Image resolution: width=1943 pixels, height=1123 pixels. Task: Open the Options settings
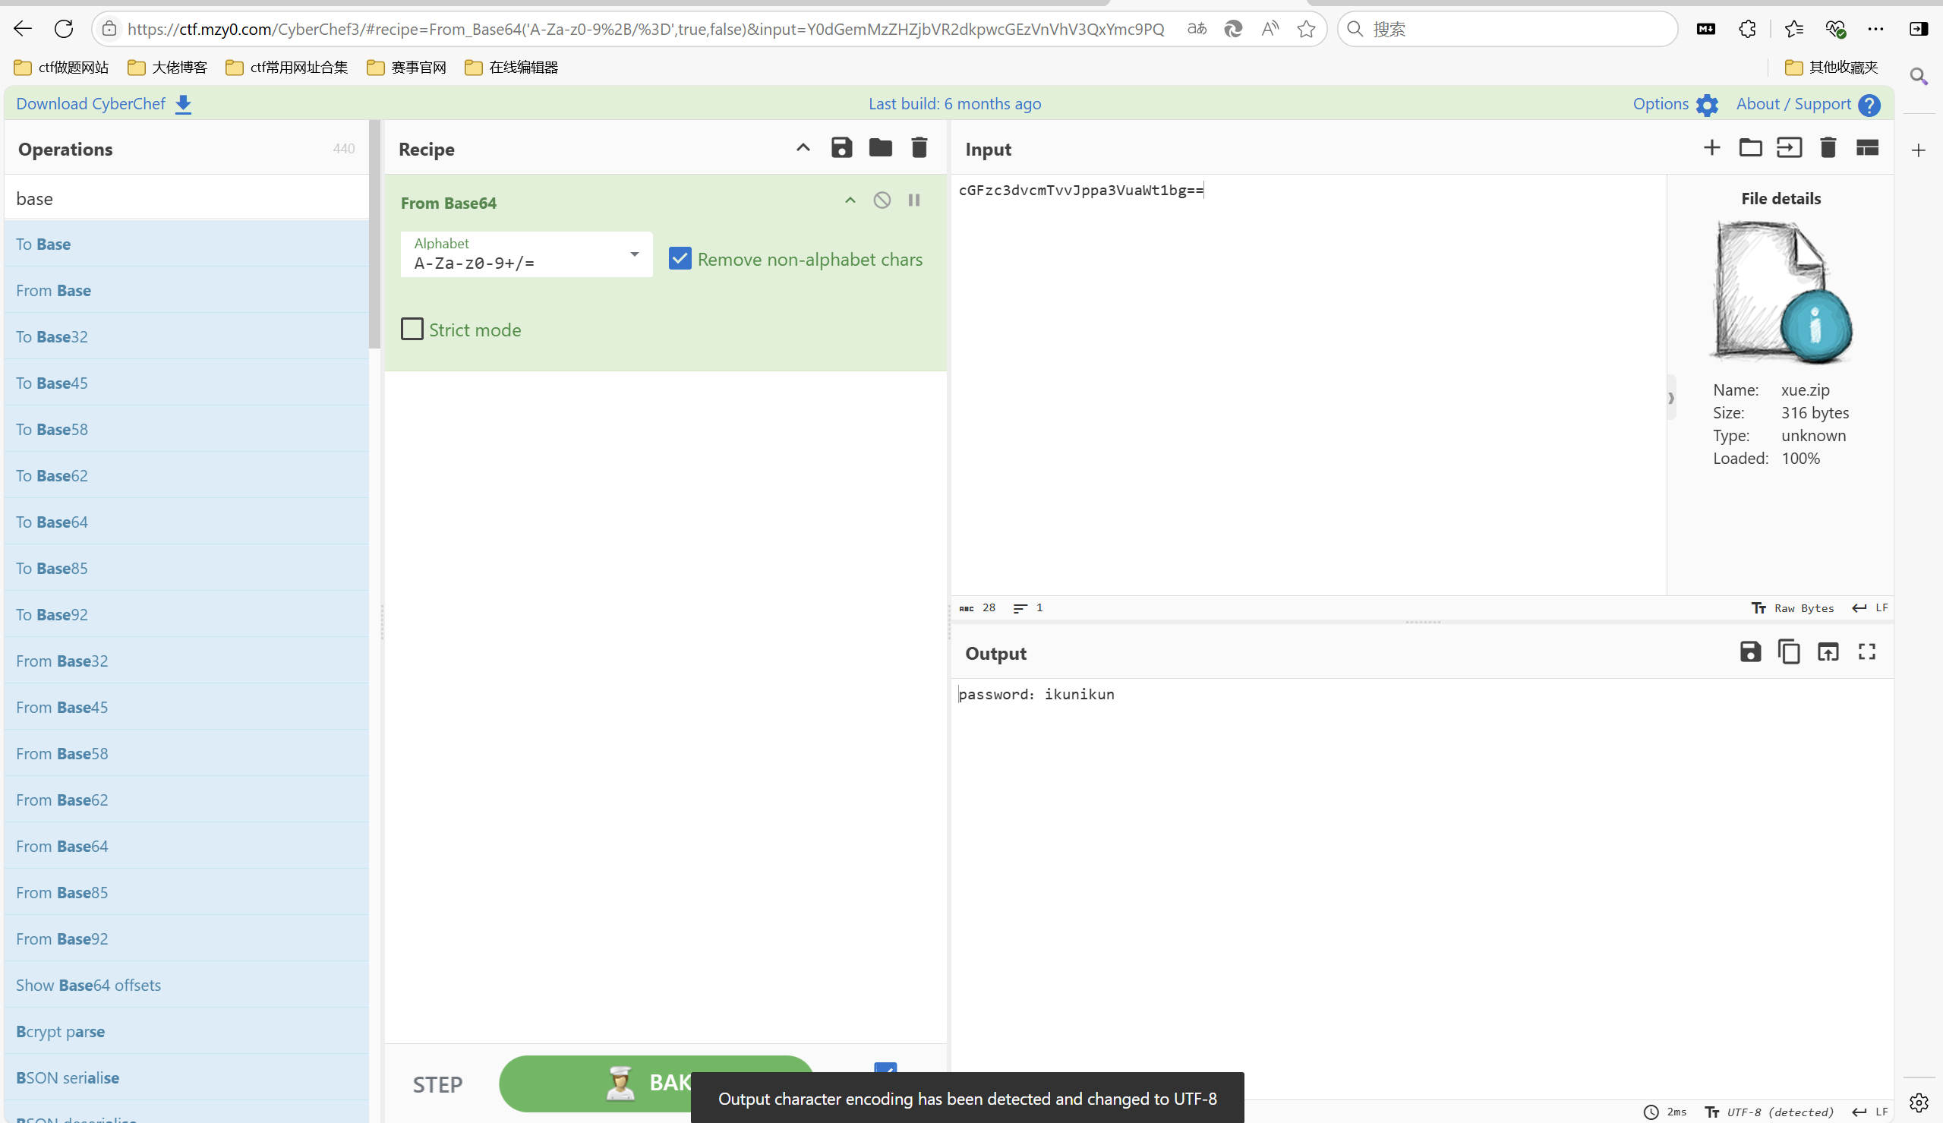1675,104
